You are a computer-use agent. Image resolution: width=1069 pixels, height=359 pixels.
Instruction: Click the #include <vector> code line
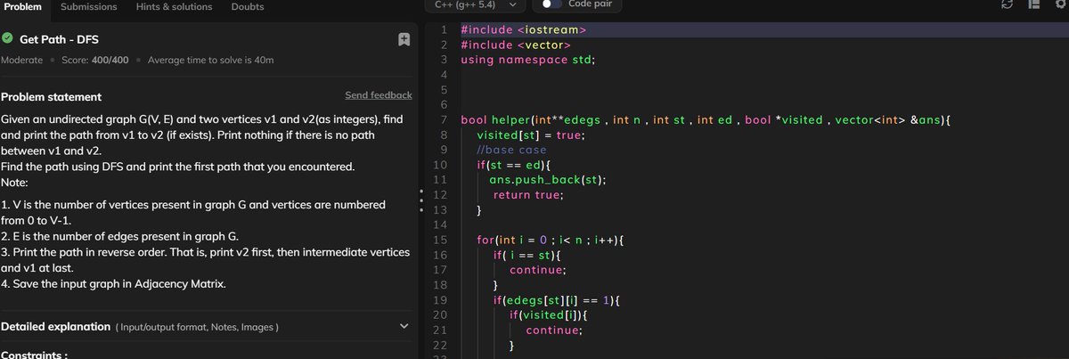point(515,45)
